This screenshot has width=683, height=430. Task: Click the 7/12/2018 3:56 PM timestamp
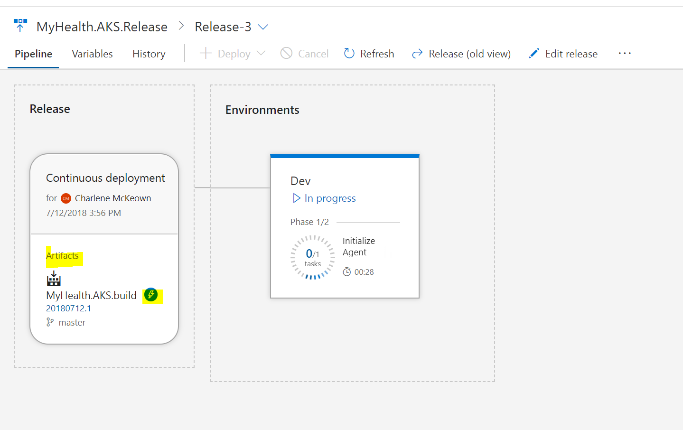84,213
